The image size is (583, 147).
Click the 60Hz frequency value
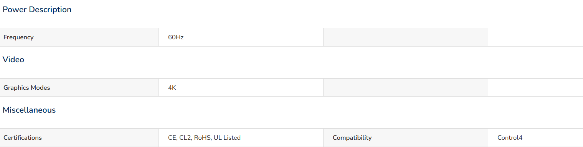[176, 37]
